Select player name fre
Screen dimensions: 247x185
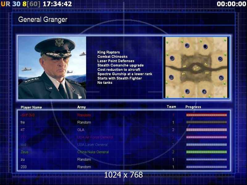23,122
